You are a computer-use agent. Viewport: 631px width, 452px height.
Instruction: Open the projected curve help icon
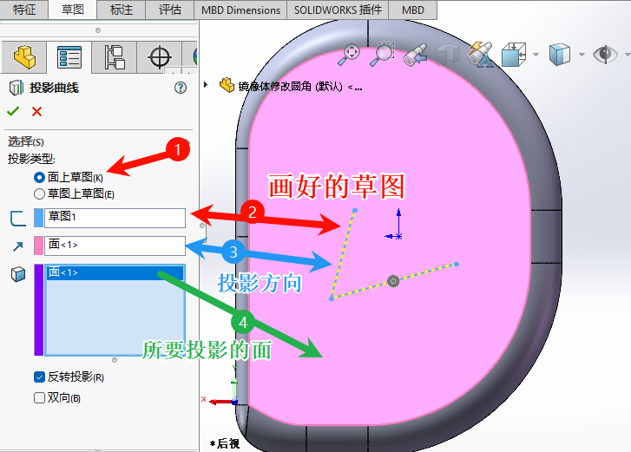point(181,88)
